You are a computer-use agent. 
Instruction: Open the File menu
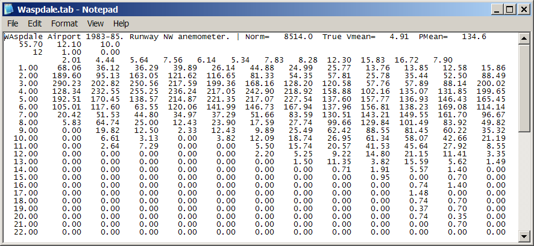[13, 23]
